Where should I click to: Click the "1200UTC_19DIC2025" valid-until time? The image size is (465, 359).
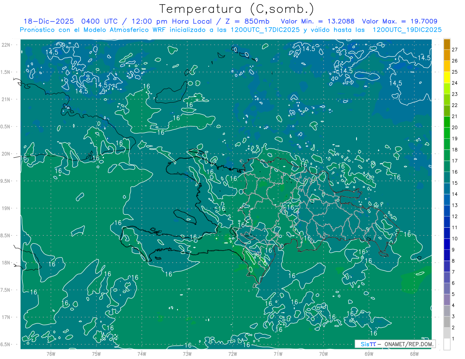[x=407, y=30]
